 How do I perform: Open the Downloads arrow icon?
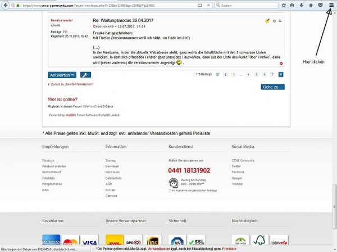(301, 6)
